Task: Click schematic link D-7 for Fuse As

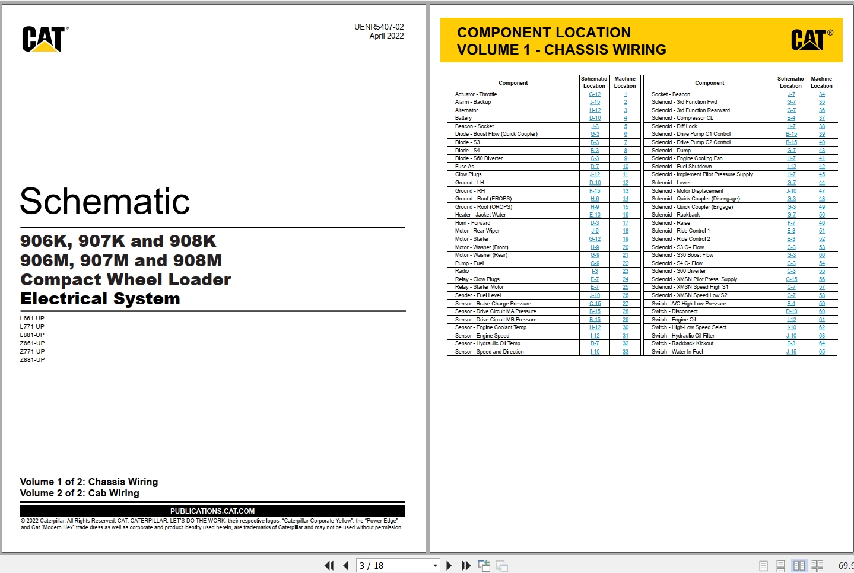Action: 595,167
